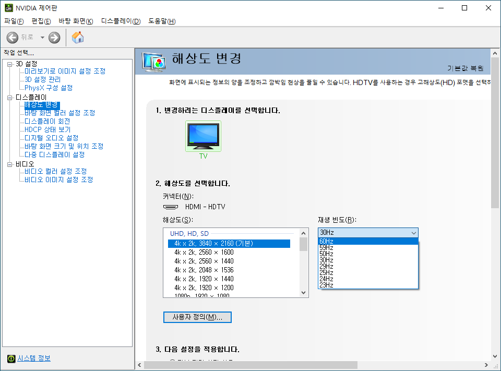
Task: Click the 사용자 정의(M)... button
Action: point(197,317)
